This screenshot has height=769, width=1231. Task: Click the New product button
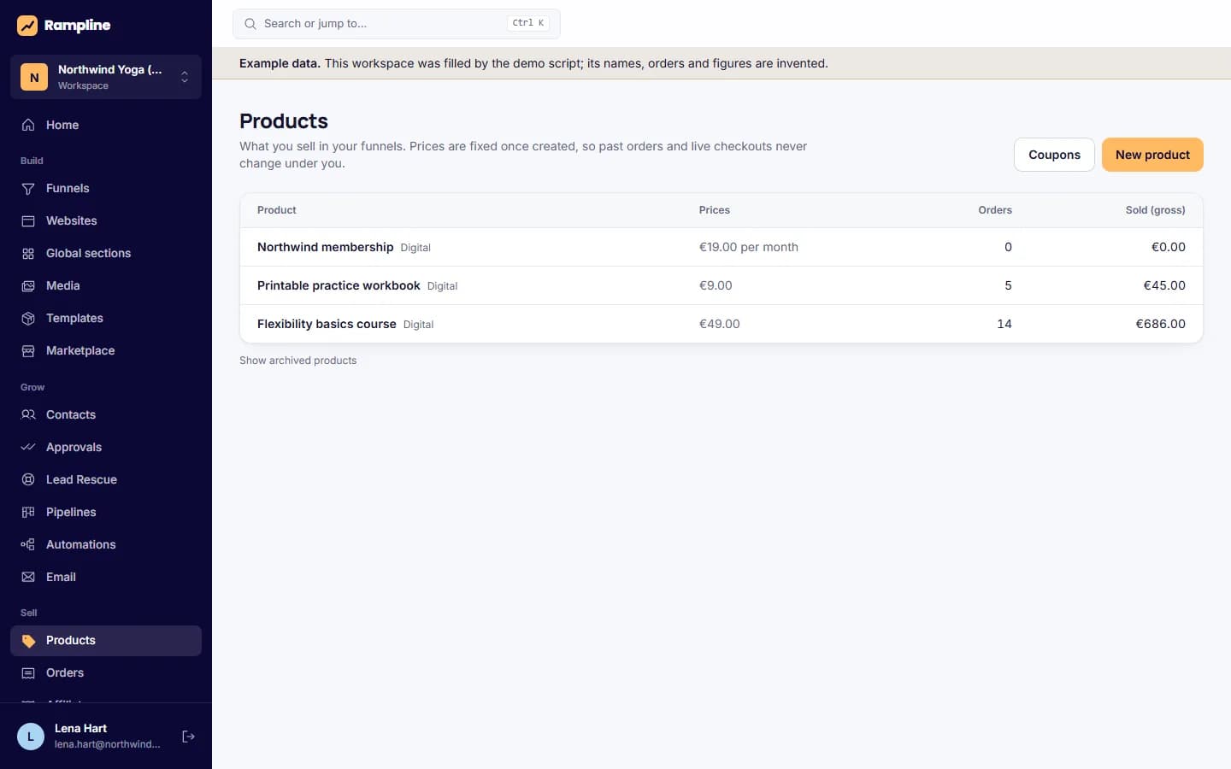point(1152,155)
